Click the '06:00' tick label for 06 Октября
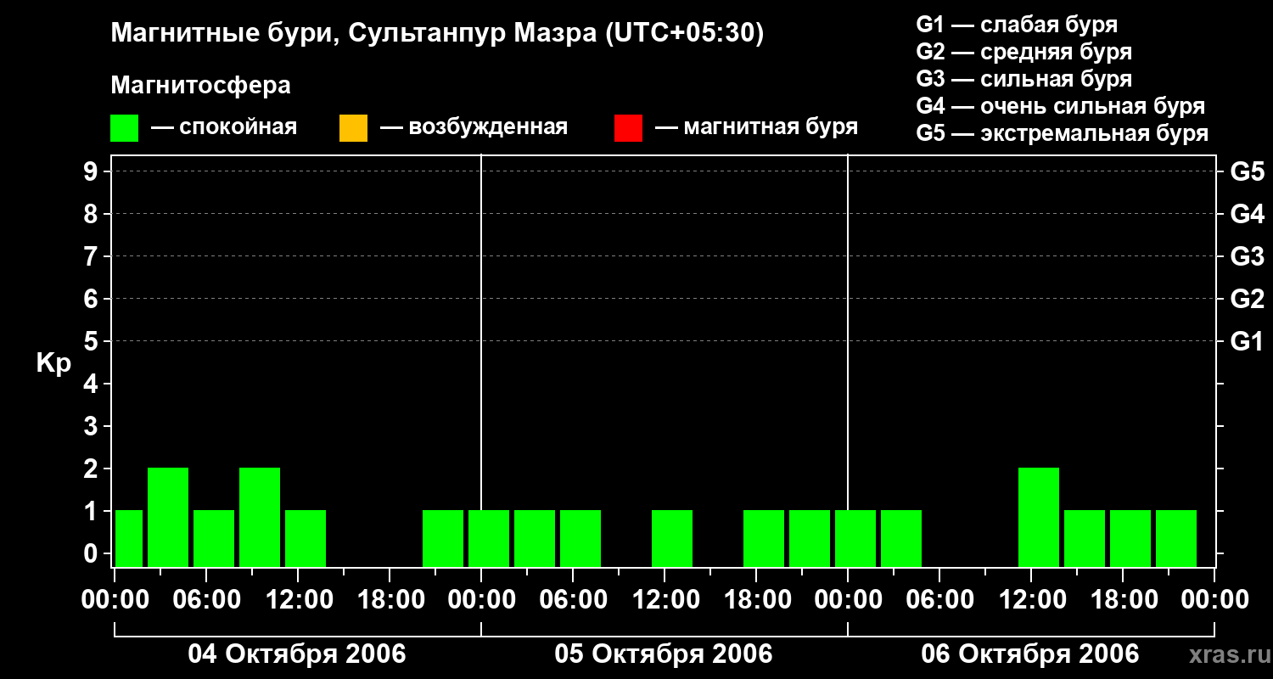The height and width of the screenshot is (679, 1273). coord(939,599)
